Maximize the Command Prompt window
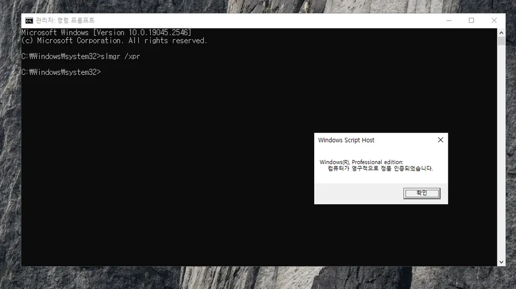516x289 pixels. 471,21
